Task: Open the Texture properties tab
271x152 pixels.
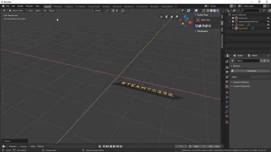Action: 227,122
